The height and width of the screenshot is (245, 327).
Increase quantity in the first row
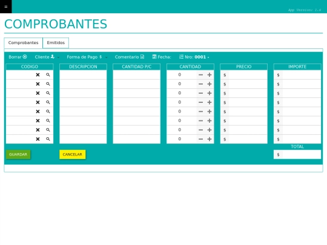pyautogui.click(x=210, y=75)
